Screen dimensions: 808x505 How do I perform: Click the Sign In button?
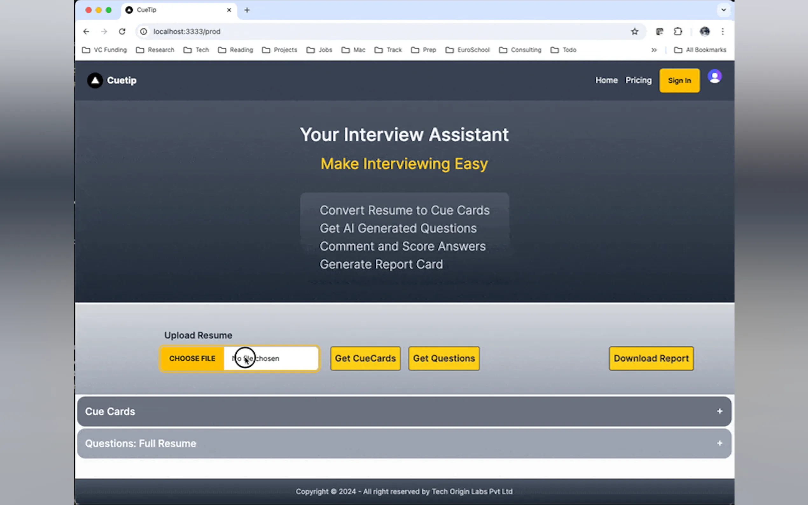679,80
